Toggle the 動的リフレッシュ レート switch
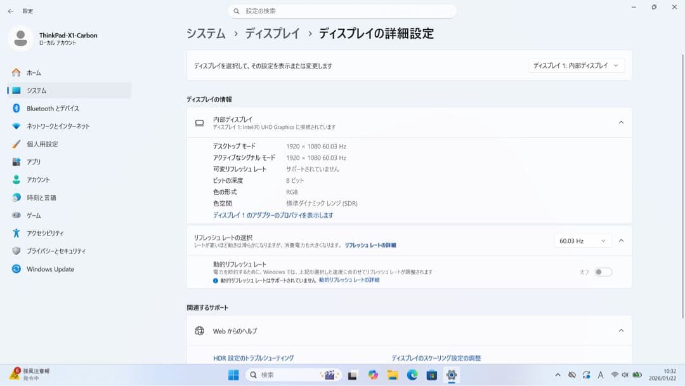 tap(602, 271)
